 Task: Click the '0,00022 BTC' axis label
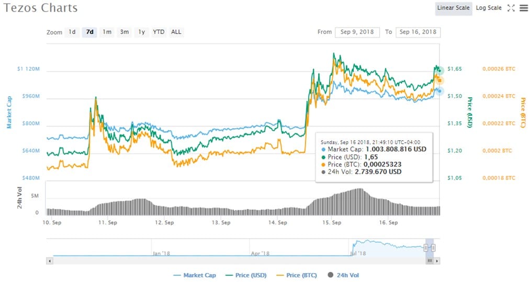[x=499, y=123]
